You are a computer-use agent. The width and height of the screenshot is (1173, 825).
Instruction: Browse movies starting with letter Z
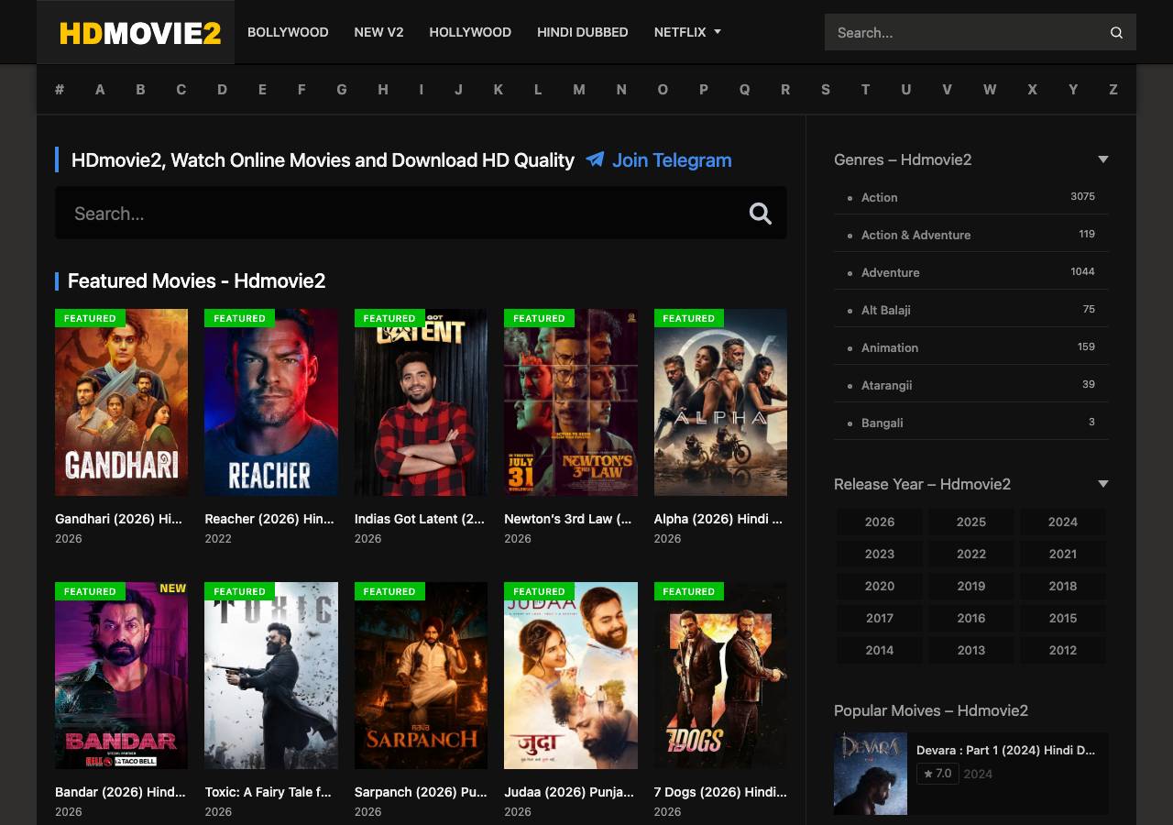point(1113,89)
